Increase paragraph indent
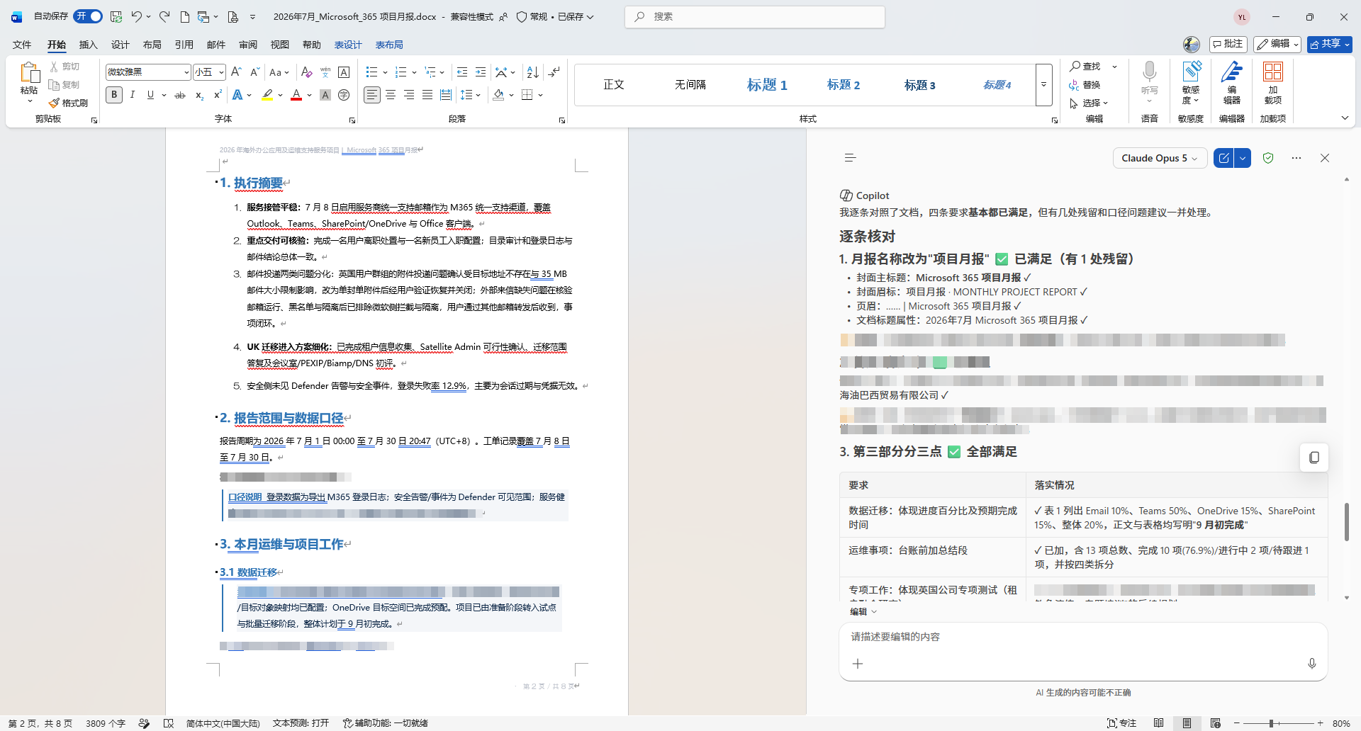Image resolution: width=1361 pixels, height=731 pixels. coord(481,72)
